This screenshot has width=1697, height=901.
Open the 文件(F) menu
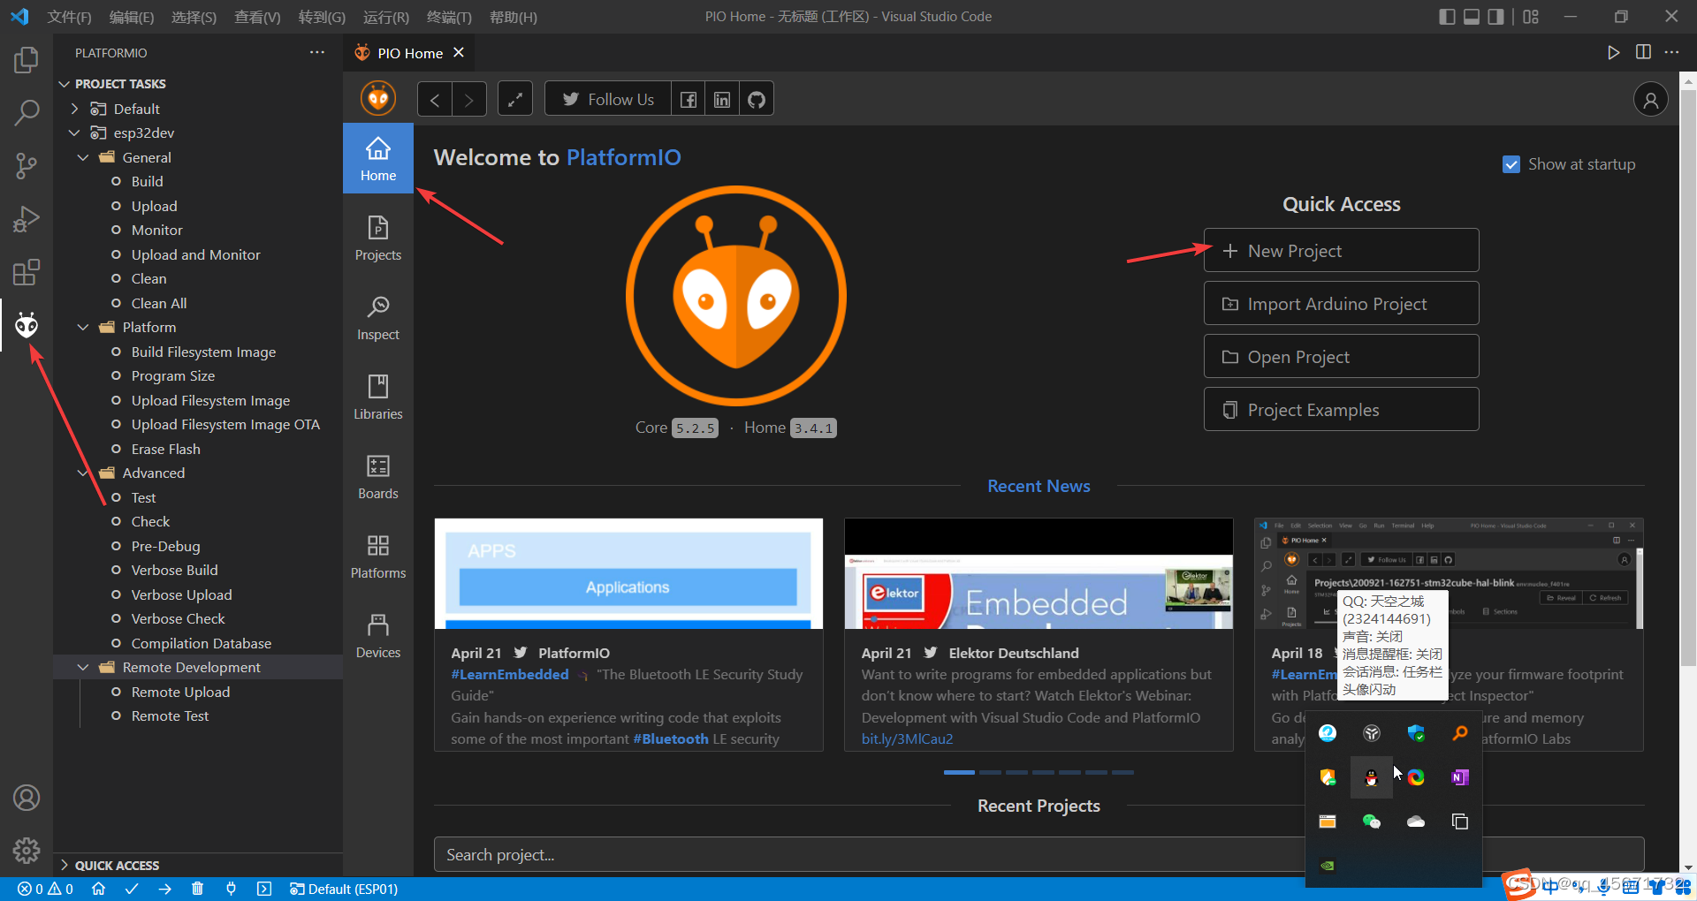[x=69, y=17]
